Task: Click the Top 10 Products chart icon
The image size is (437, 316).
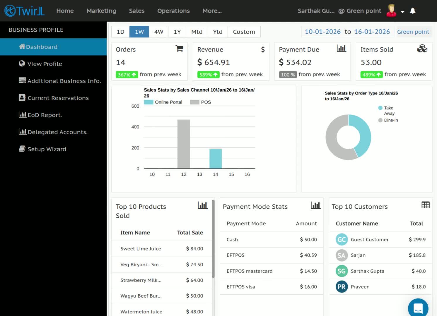Action: 203,205
